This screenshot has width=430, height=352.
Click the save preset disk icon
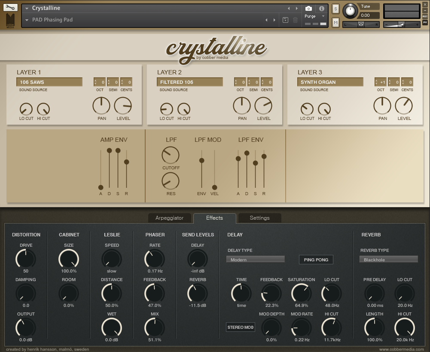tap(285, 20)
